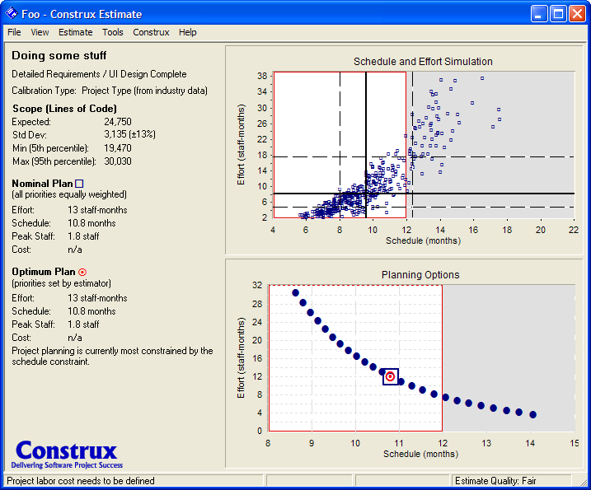Click the 'Planning Options' chart title
The width and height of the screenshot is (591, 490).
[x=420, y=275]
